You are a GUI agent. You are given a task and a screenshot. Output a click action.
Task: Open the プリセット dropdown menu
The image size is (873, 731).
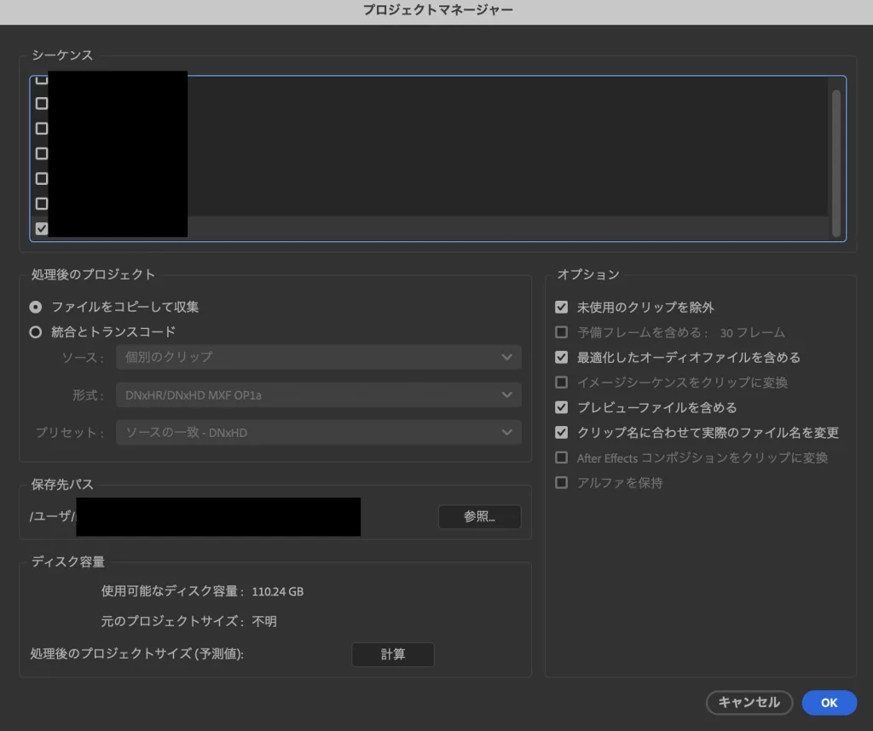point(318,433)
